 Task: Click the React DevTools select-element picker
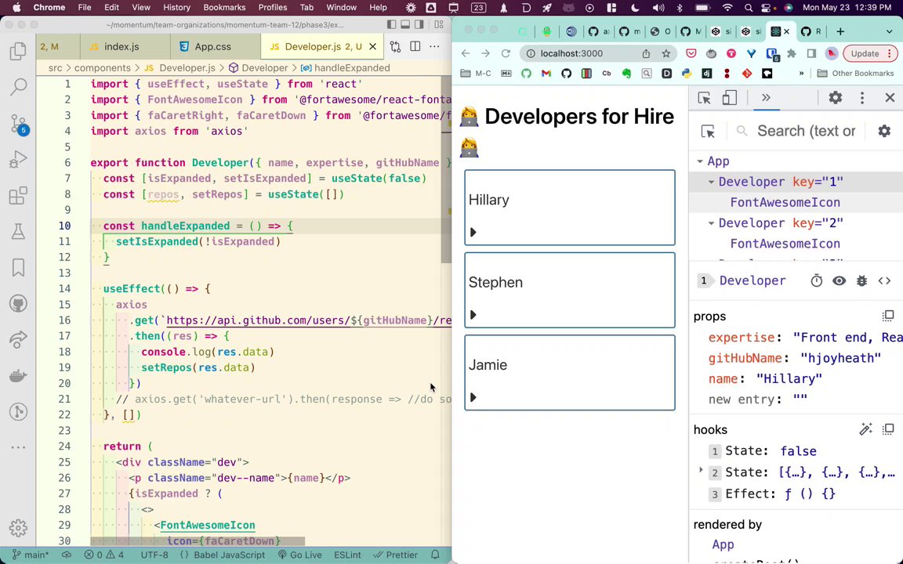coord(708,132)
